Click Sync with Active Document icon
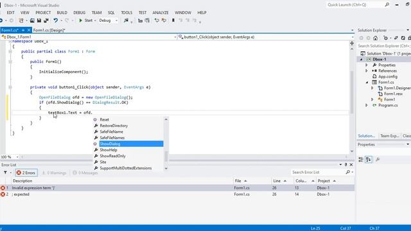 (x=396, y=38)
